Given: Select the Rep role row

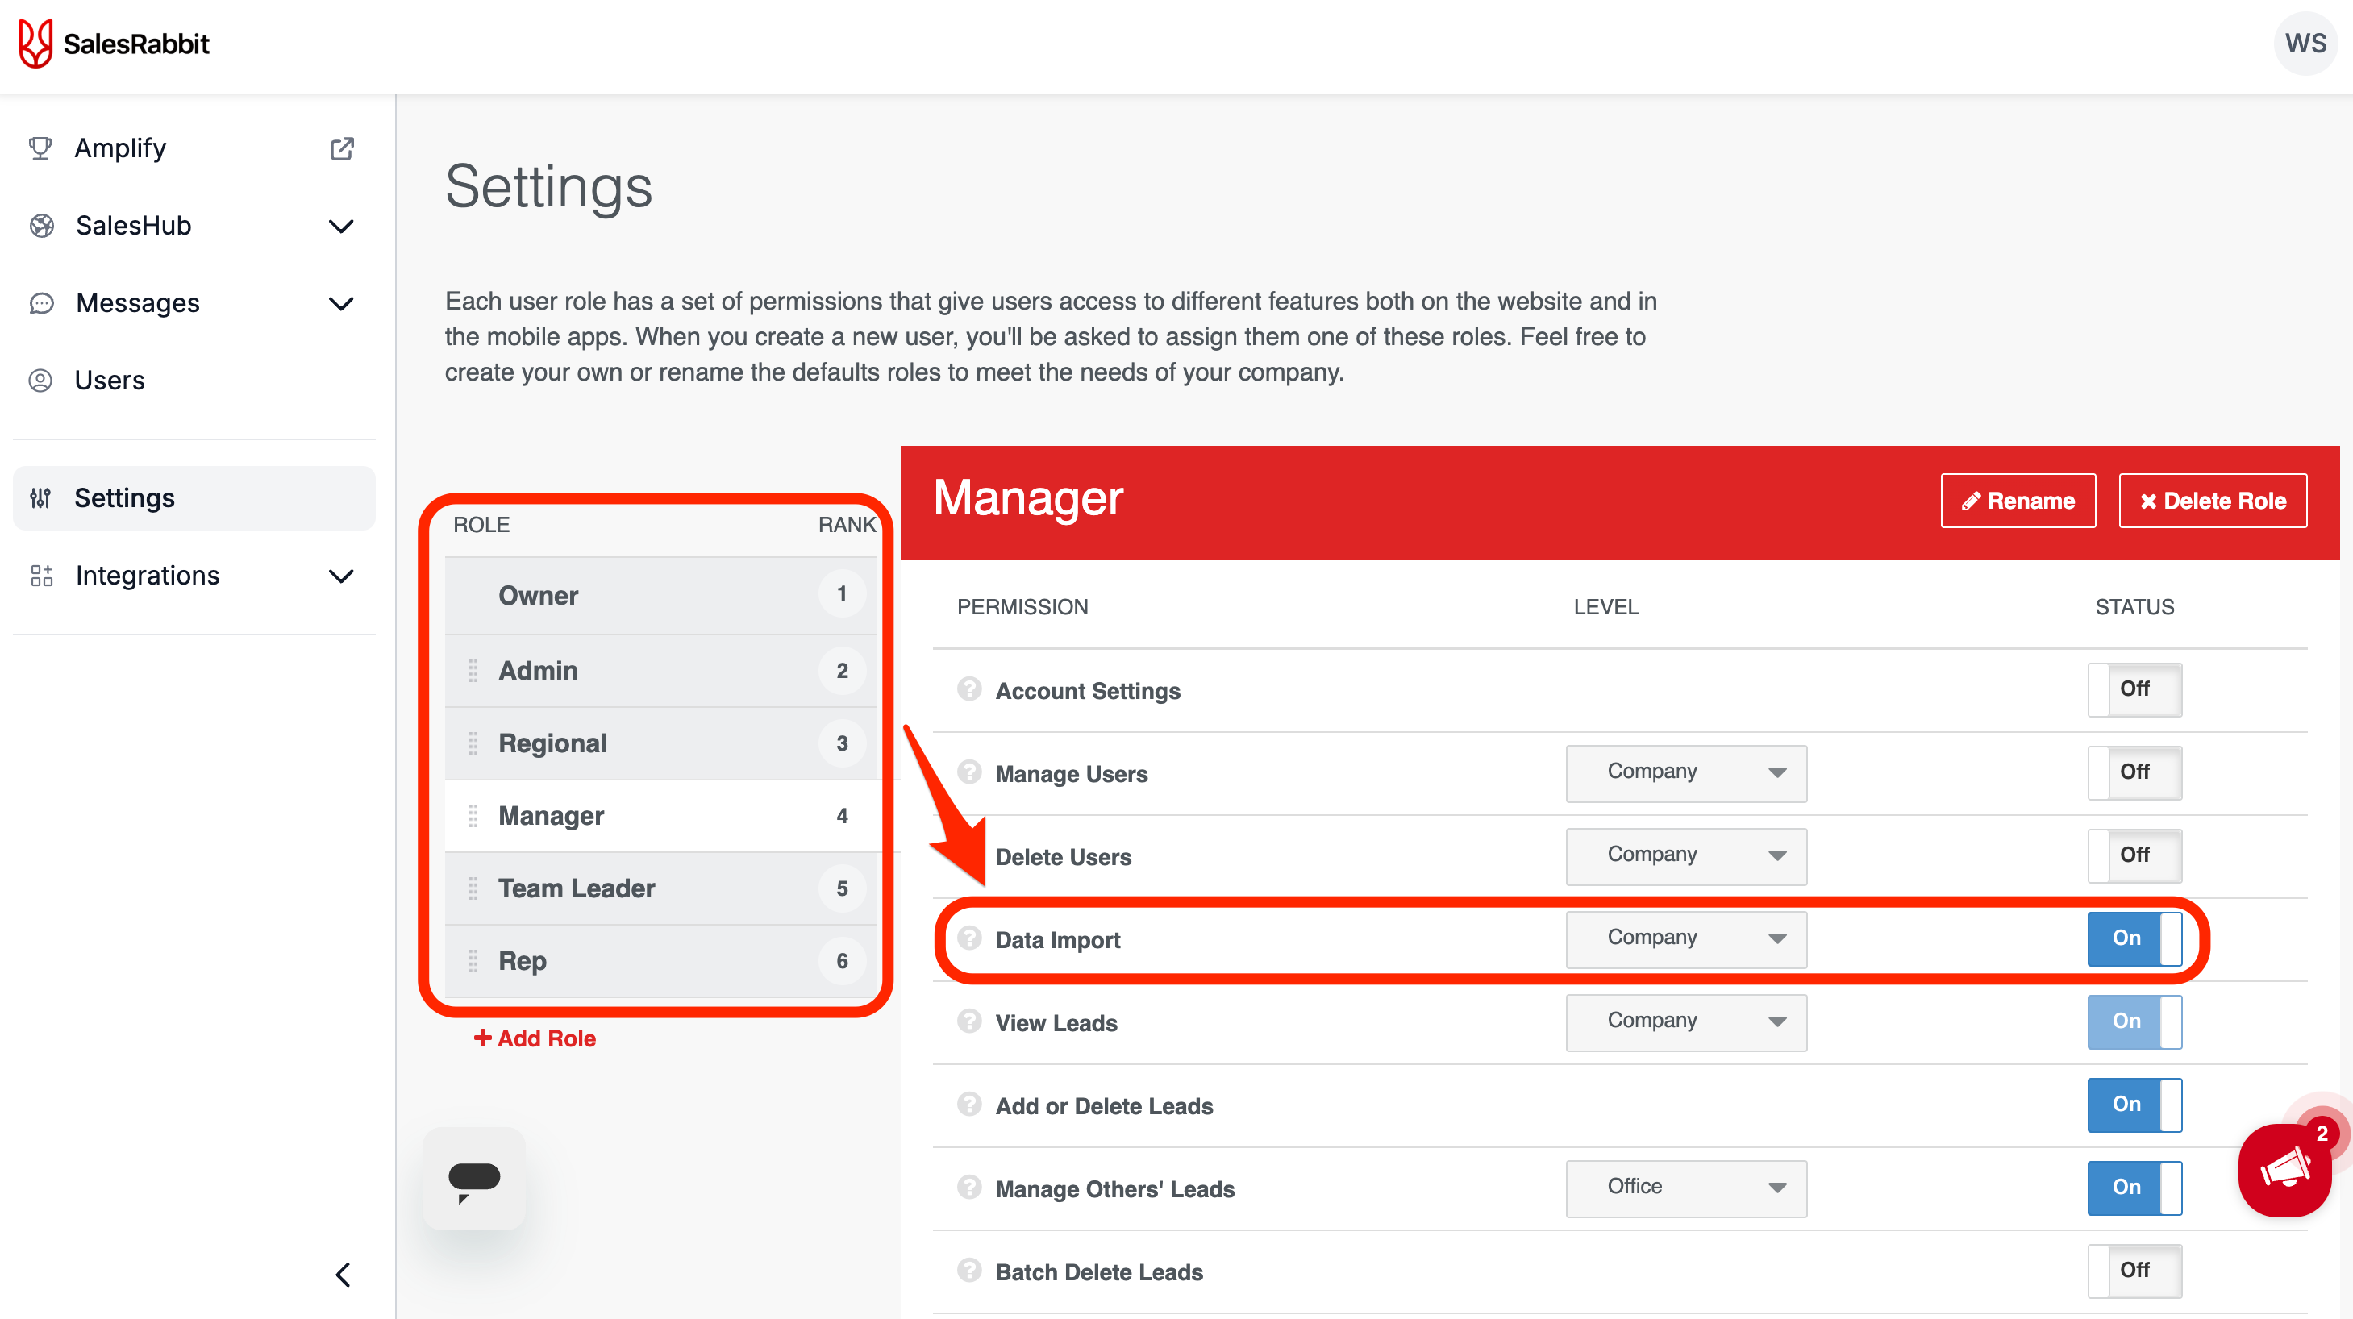Looking at the screenshot, I should click(661, 961).
